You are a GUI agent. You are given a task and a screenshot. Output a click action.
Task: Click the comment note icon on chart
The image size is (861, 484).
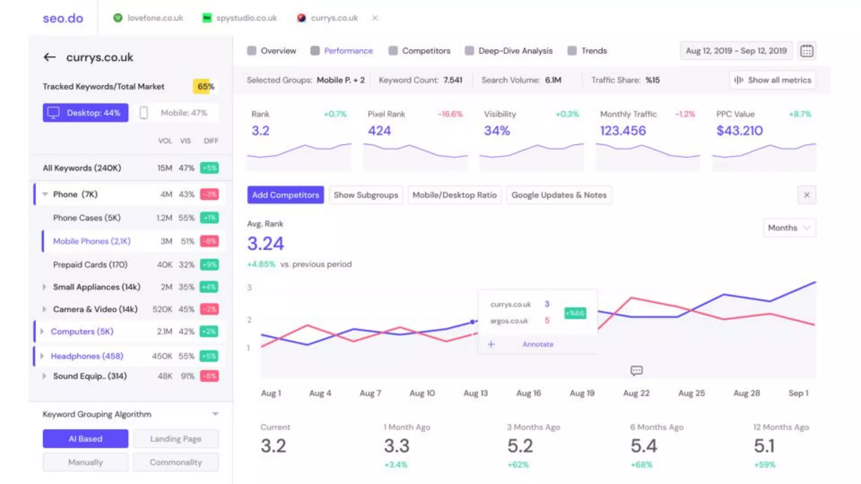[636, 370]
